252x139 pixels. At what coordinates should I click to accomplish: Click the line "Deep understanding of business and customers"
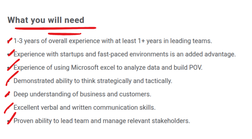pos(82,94)
